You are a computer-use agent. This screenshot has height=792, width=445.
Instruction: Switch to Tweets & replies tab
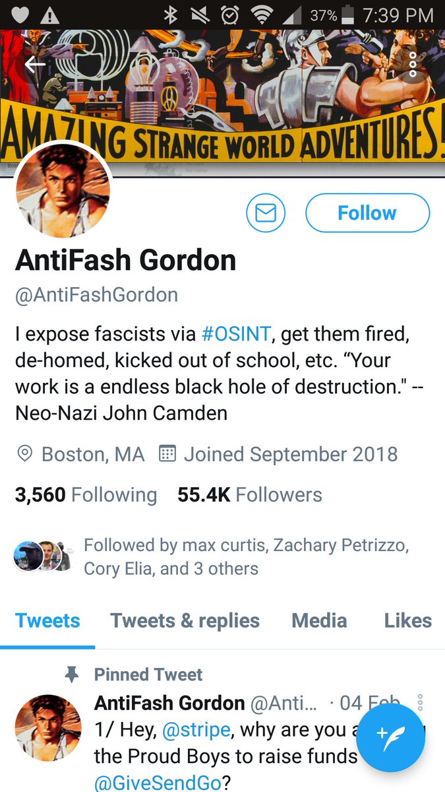(x=185, y=621)
